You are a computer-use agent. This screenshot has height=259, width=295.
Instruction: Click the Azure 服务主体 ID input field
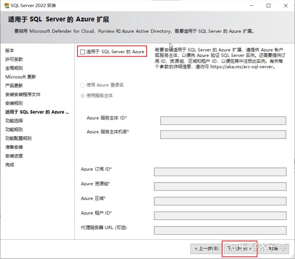[x=223, y=120]
